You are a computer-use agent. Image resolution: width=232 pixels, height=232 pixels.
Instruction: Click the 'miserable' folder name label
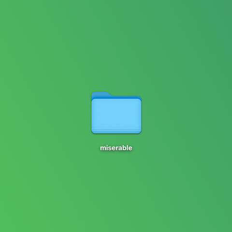coord(116,148)
